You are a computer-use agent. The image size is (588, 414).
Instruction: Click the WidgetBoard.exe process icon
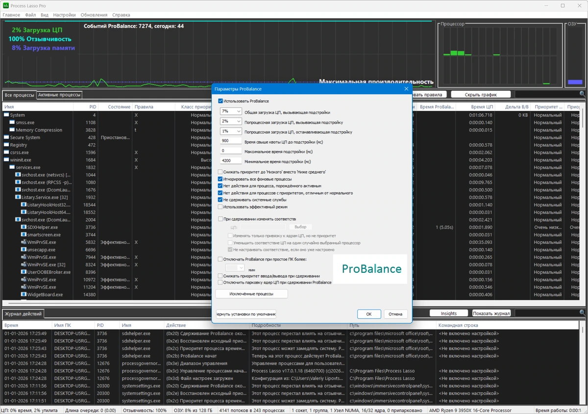[x=24, y=295]
